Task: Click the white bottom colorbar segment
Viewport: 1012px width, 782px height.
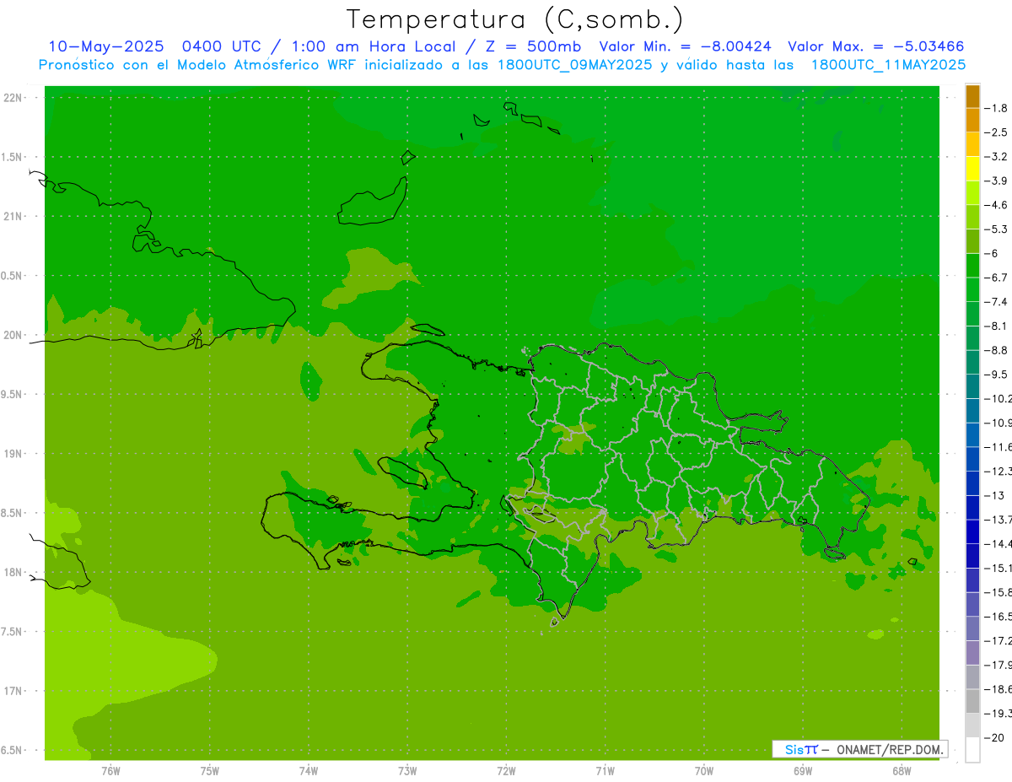Action: point(972,749)
